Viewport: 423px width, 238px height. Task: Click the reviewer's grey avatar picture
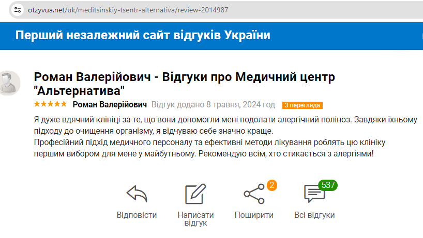click(x=8, y=83)
